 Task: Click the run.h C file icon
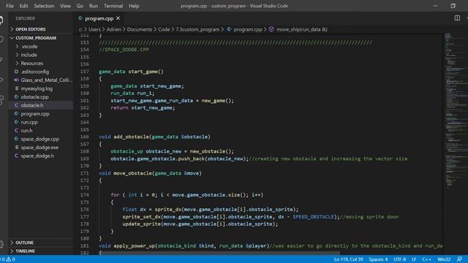[x=16, y=130]
